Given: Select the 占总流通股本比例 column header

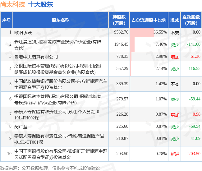Looking at the screenshot, I should [x=149, y=20].
